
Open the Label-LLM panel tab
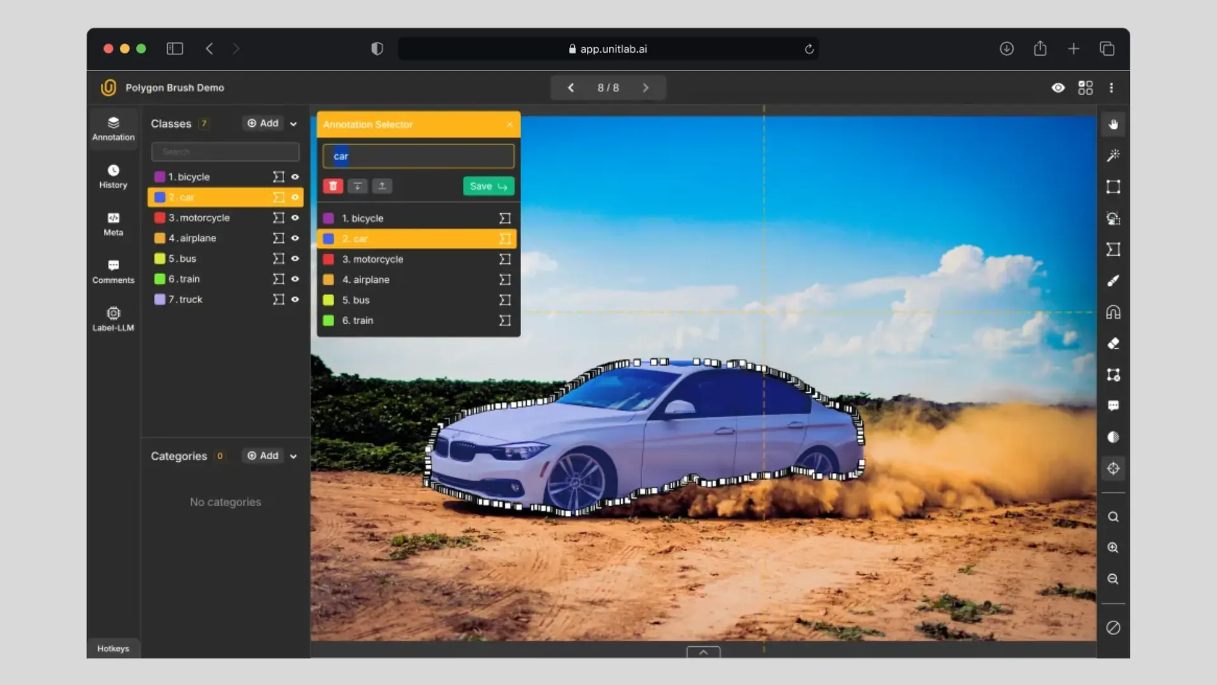pyautogui.click(x=113, y=319)
